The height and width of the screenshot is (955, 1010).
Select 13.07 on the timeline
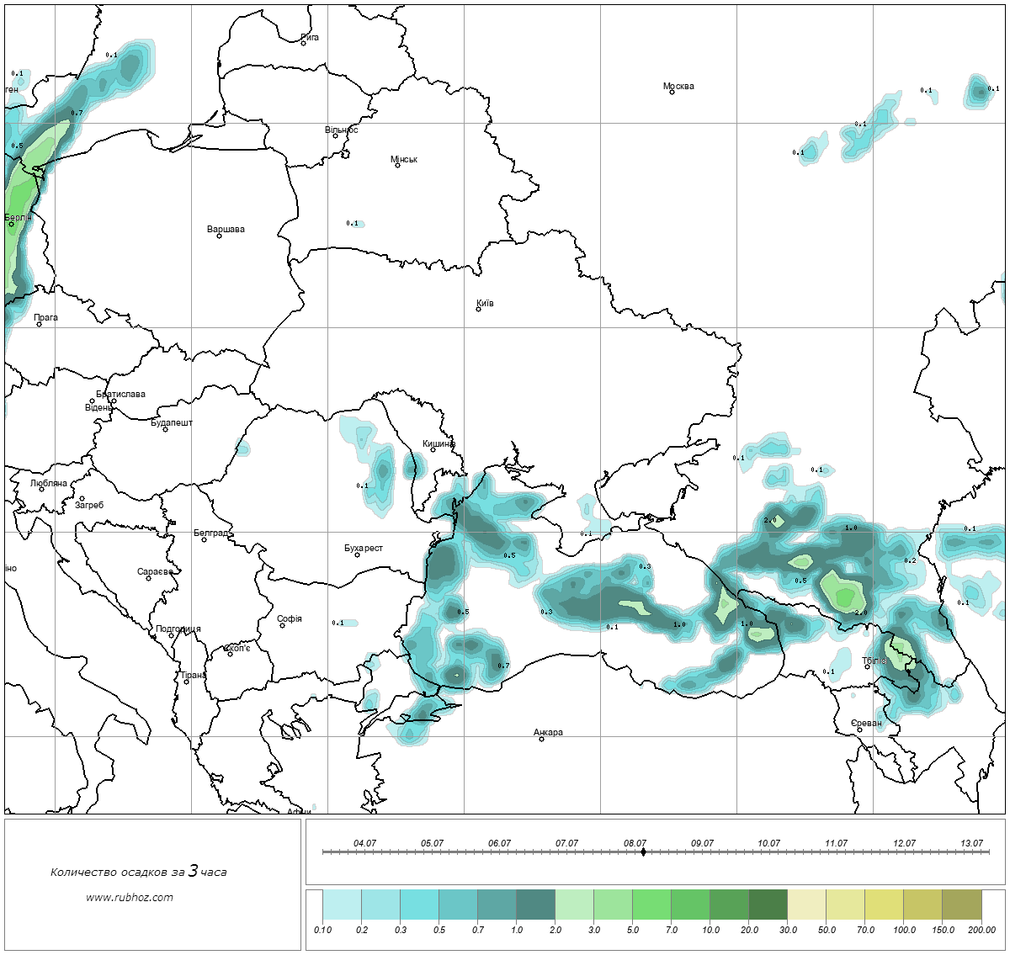coord(971,852)
